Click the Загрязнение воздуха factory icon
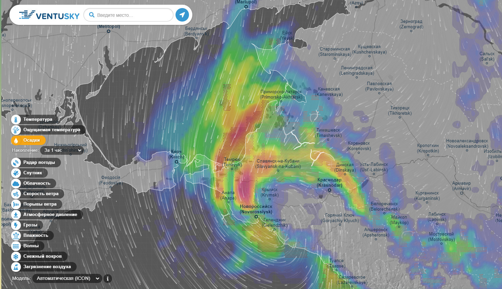Viewport: 502px width, 289px height. pos(16,267)
